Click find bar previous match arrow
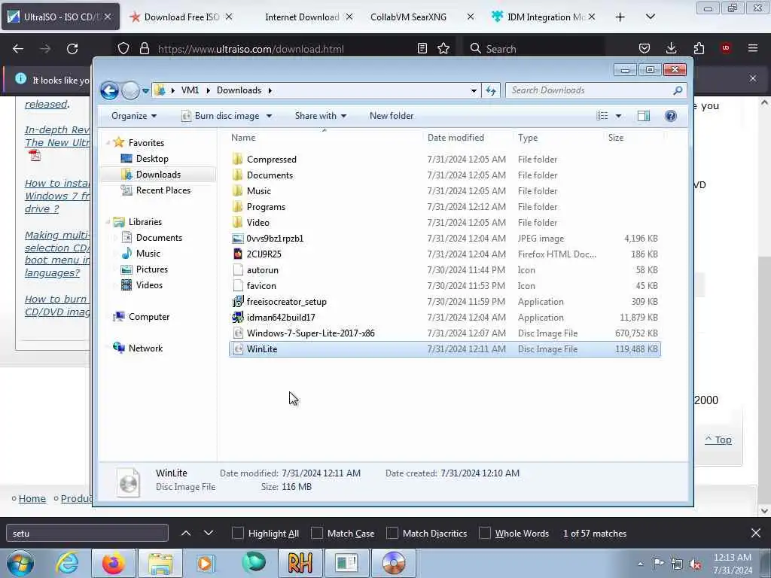 [186, 534]
